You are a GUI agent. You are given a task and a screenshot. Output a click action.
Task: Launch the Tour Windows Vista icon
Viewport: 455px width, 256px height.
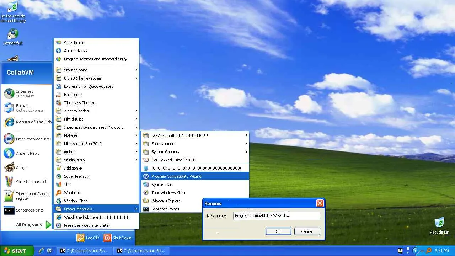pyautogui.click(x=146, y=193)
